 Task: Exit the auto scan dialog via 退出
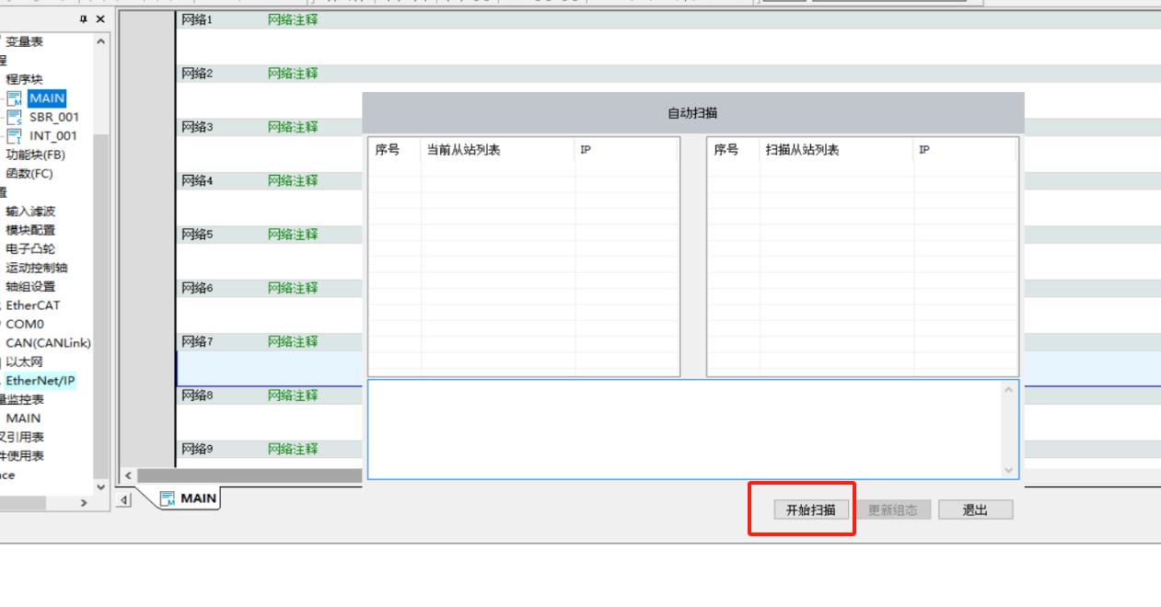[x=975, y=510]
